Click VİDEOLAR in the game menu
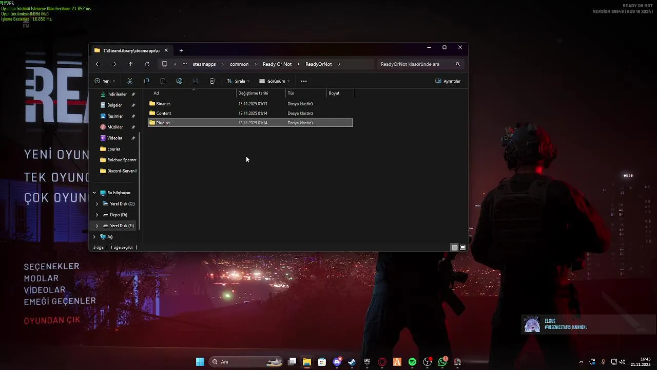The width and height of the screenshot is (657, 370). coord(44,290)
